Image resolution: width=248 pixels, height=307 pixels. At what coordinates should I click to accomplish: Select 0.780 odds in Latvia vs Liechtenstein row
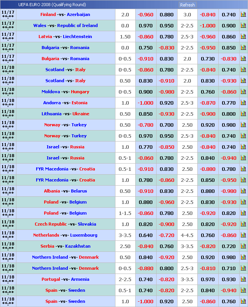[166, 37]
